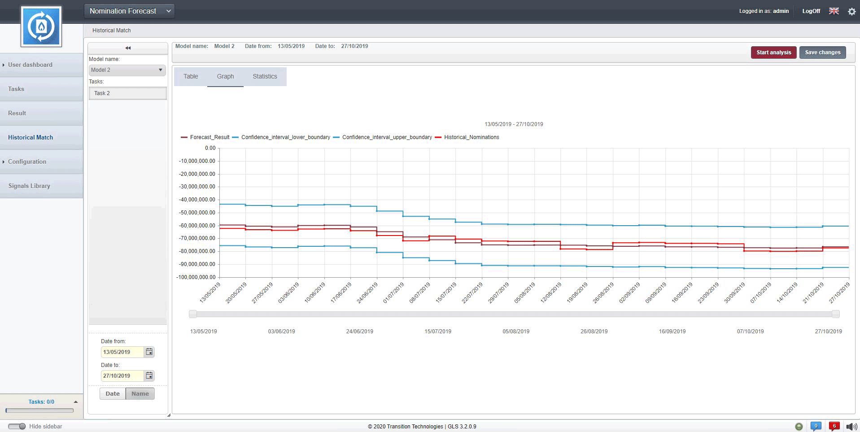Click the right handle of date range slider
Viewport: 860px width, 432px height.
coord(835,314)
